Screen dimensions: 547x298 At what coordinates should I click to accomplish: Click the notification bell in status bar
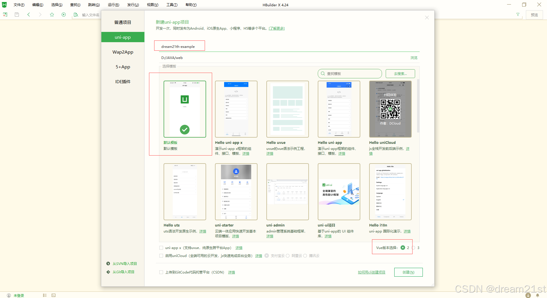[538, 295]
